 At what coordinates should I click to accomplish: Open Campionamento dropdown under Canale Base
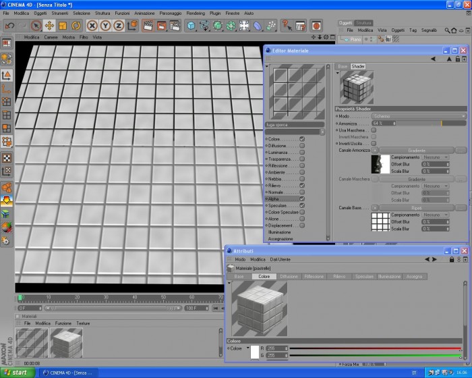(x=436, y=215)
